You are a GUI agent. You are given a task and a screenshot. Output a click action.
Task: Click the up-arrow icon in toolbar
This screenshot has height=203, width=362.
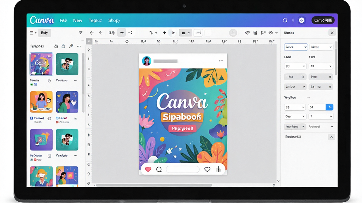pos(164,33)
